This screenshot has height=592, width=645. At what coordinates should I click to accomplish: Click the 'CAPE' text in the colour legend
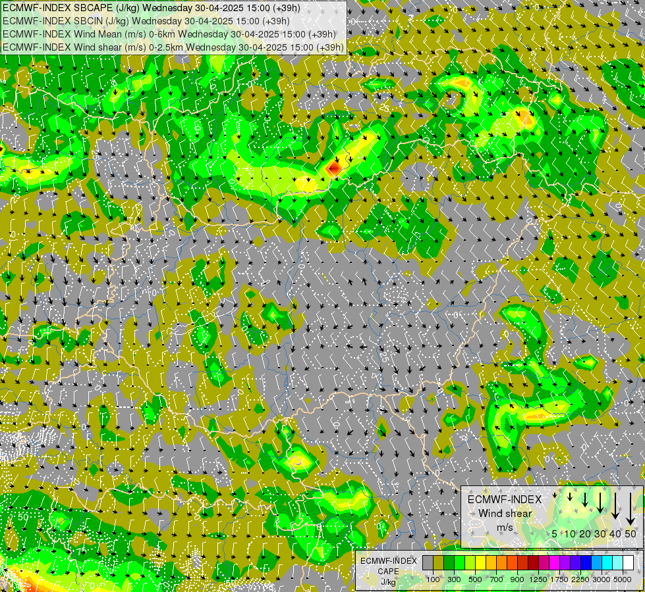[388, 572]
